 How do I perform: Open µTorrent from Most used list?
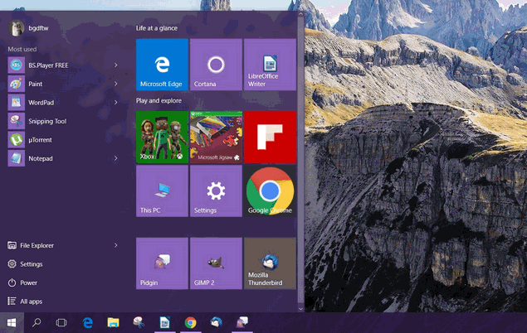[x=64, y=140]
